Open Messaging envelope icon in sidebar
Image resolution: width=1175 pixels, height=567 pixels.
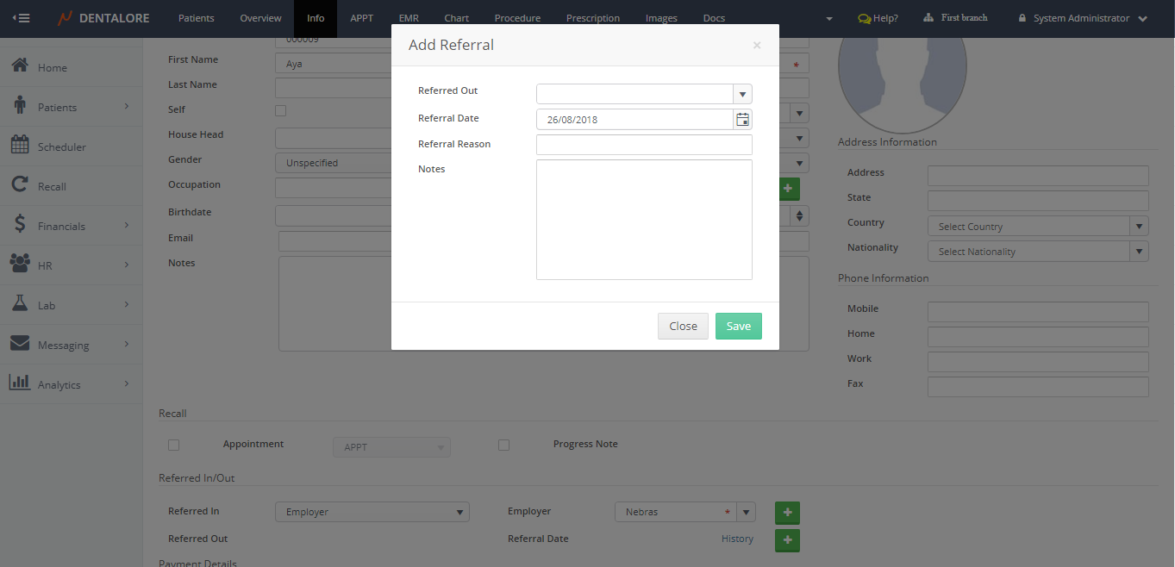coord(20,344)
